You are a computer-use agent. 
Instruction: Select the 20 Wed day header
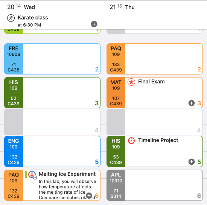tap(21, 7)
